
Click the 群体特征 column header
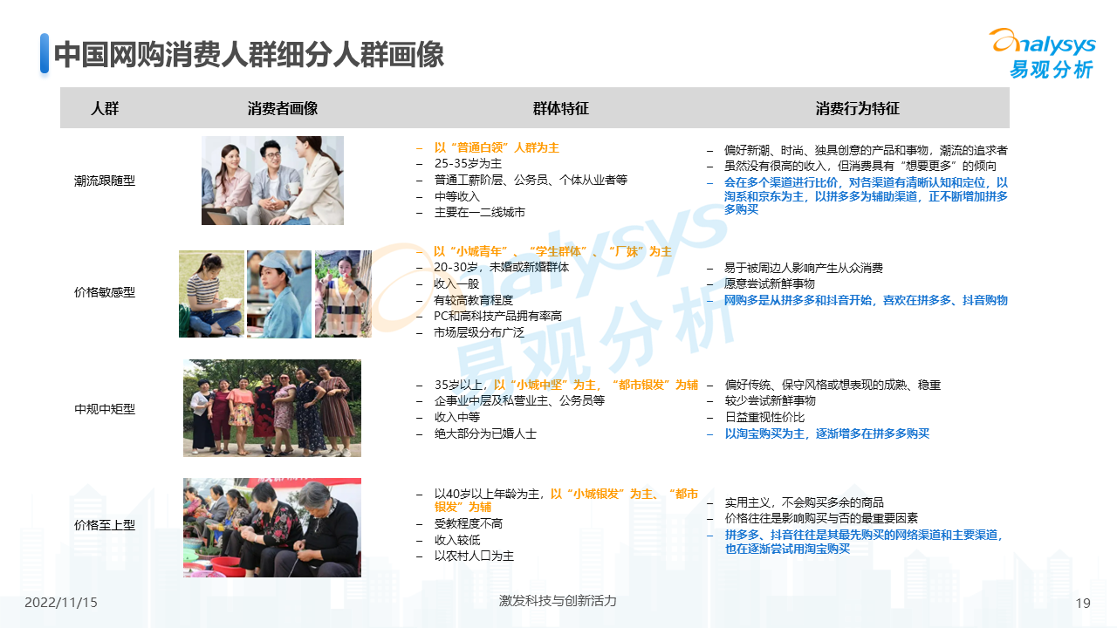pyautogui.click(x=560, y=109)
